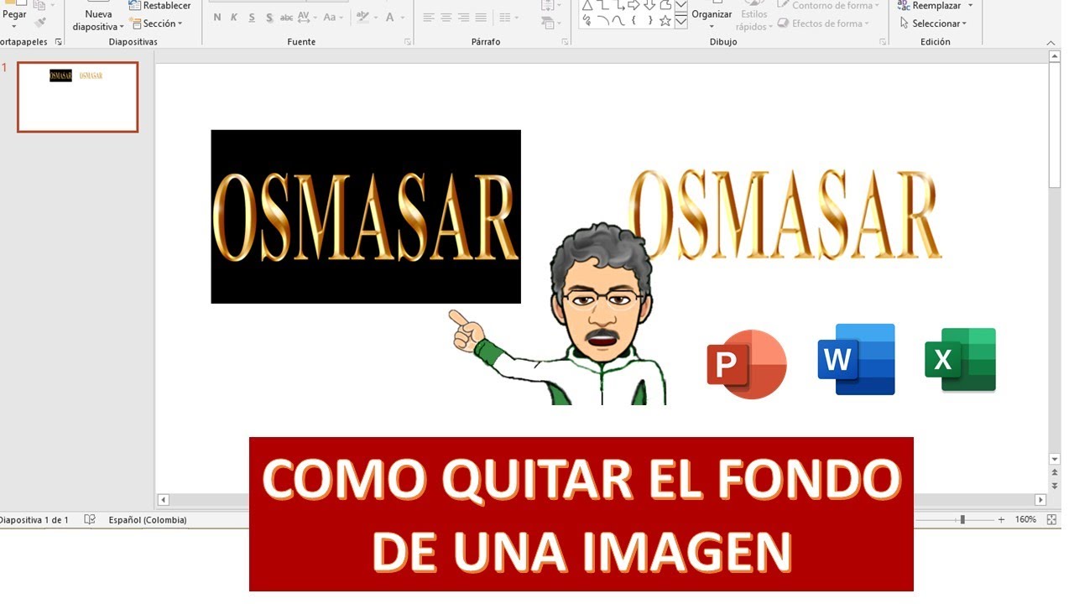
Task: Open the Fuente dialog launcher
Action: point(408,42)
